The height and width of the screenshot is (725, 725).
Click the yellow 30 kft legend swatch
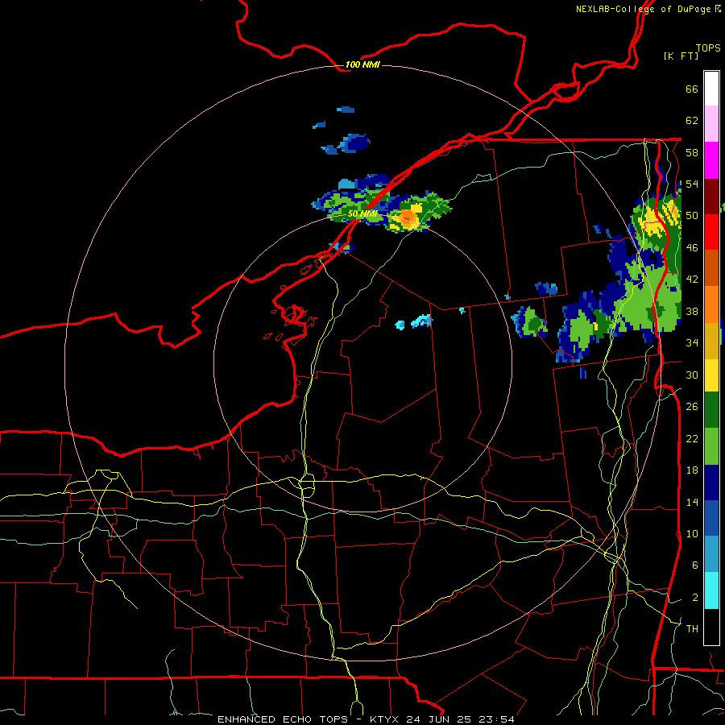click(711, 375)
